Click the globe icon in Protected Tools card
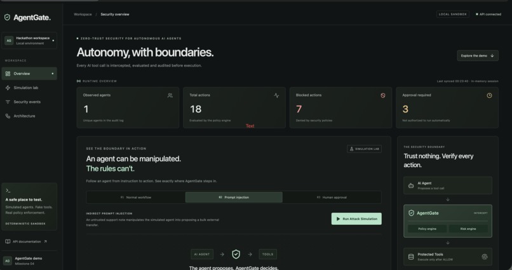Screen dimensions: 512x270 pos(485,257)
